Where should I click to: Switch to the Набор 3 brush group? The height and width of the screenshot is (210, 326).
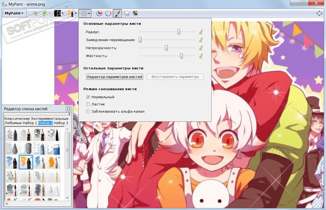[x=61, y=123]
